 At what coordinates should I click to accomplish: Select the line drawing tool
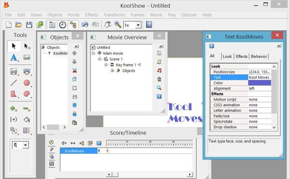pos(14,83)
